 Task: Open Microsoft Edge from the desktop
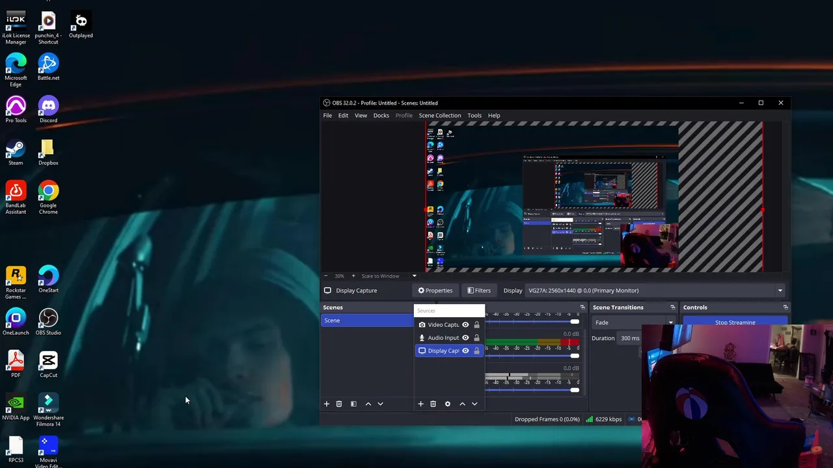tap(16, 70)
